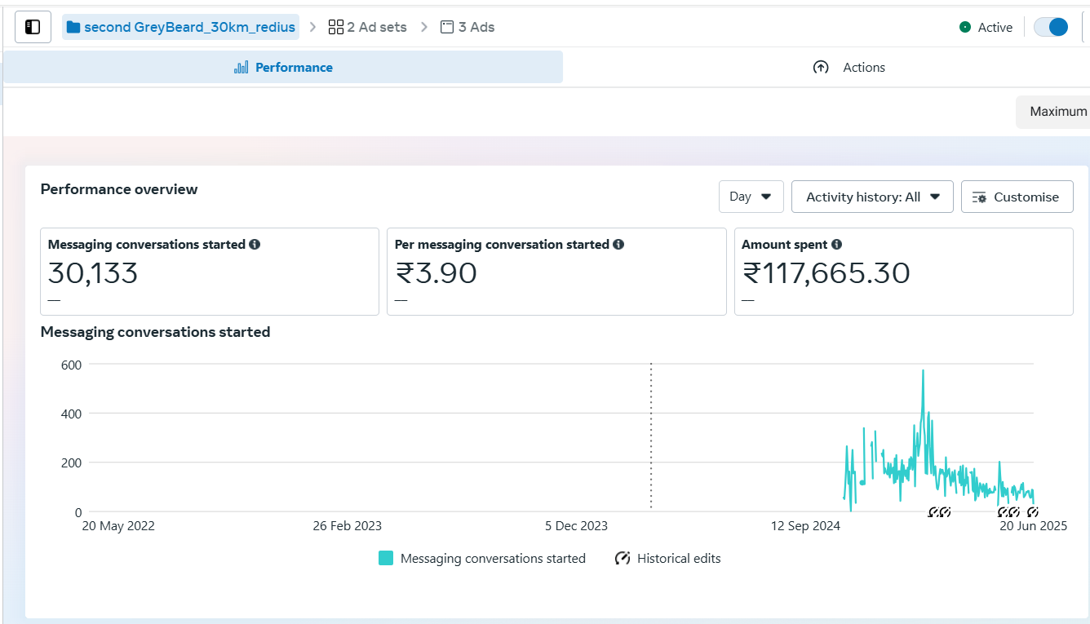Toggle the sidebar panel icon
This screenshot has width=1090, height=624.
[x=33, y=27]
